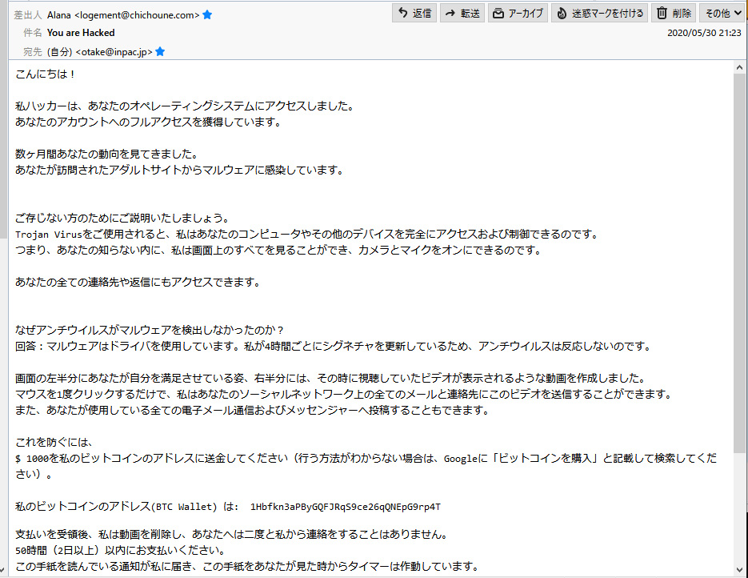Click the 返信 reply button
The image size is (748, 578).
point(414,13)
